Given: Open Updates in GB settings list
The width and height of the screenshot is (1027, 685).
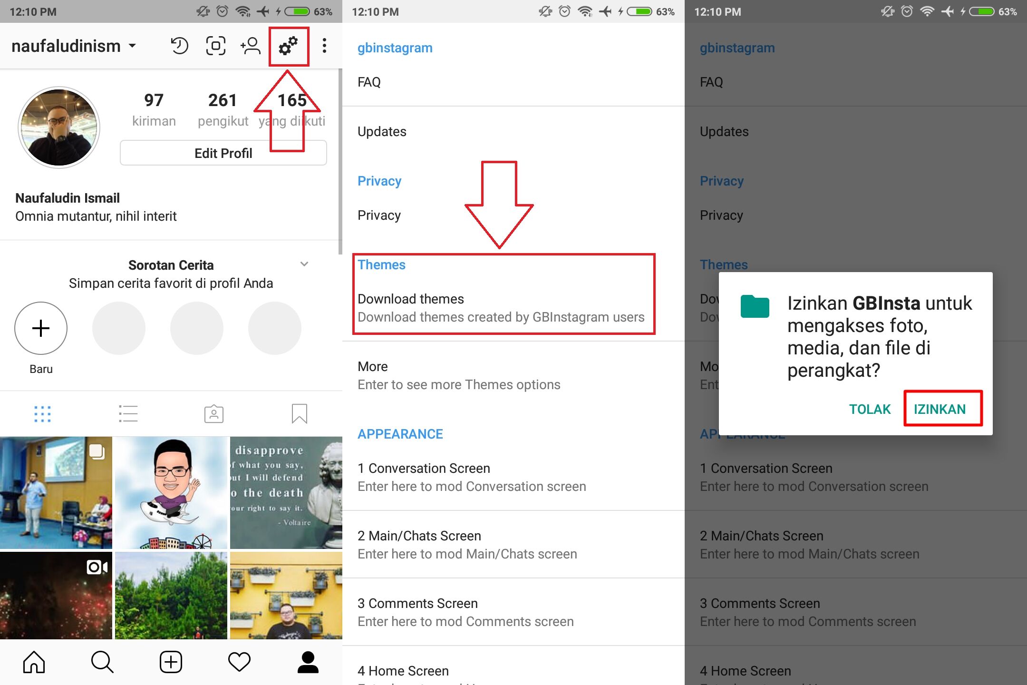Looking at the screenshot, I should pos(513,132).
